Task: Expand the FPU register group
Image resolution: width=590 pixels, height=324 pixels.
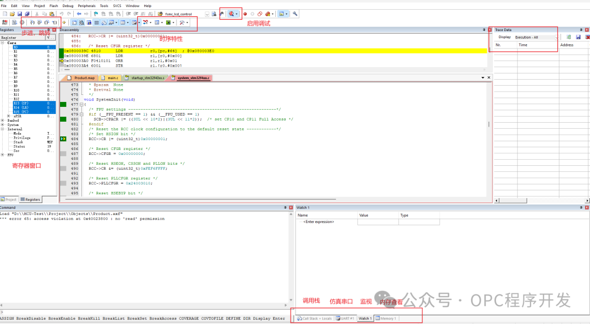Action: [3, 154]
